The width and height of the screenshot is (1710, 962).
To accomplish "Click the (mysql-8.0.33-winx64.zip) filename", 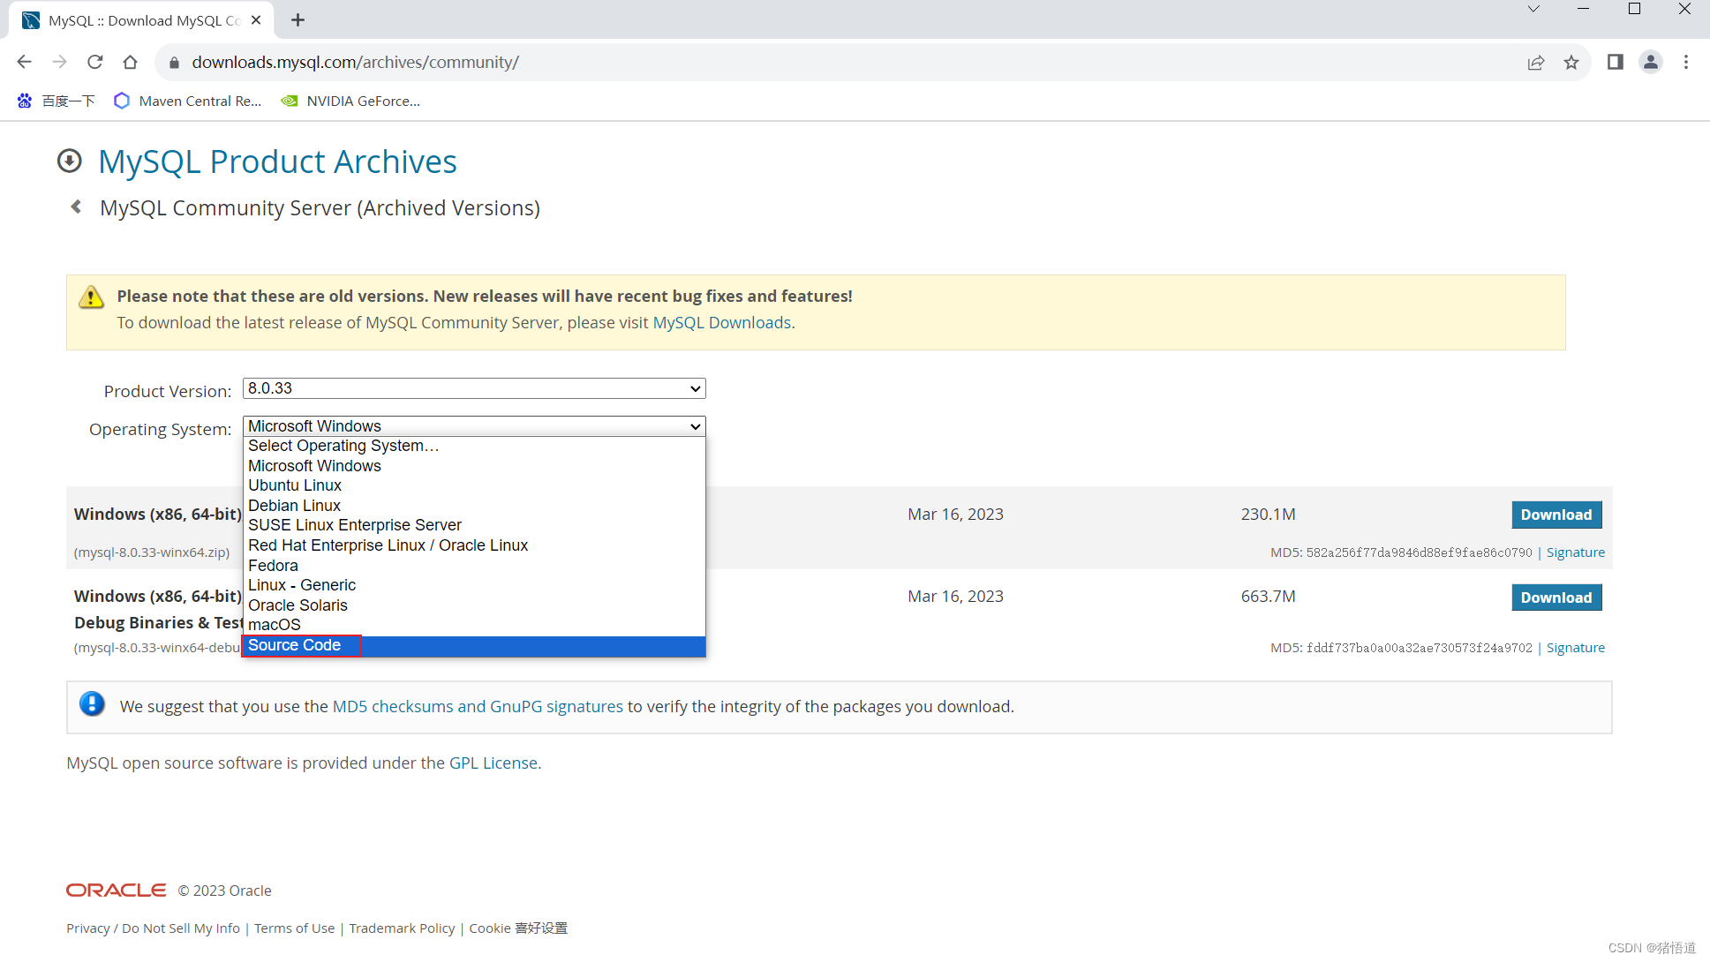I will 152,552.
